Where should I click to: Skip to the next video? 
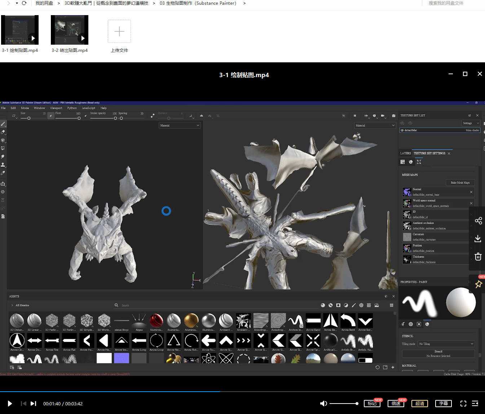[33, 404]
